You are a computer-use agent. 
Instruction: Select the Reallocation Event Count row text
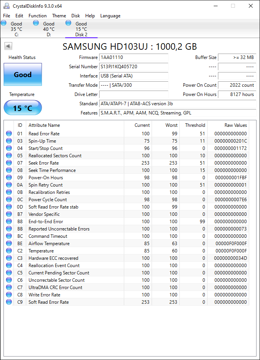tap(54, 266)
